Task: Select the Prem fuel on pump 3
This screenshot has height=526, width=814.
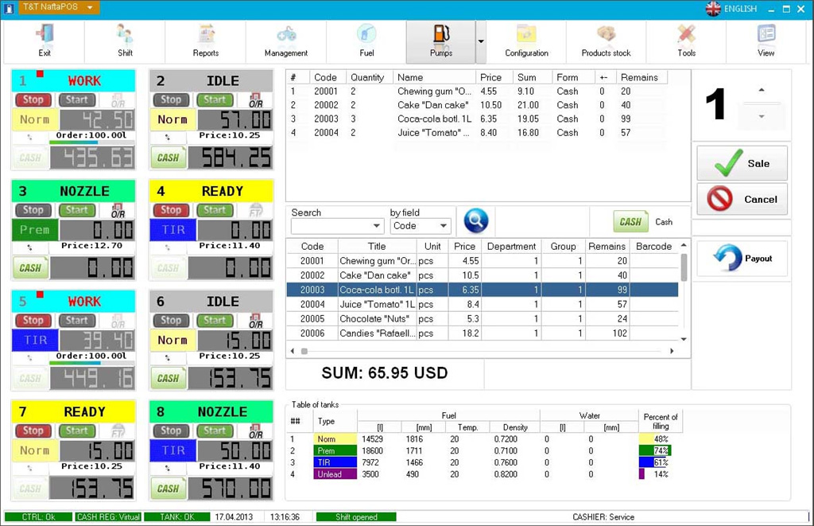Action: pos(35,230)
